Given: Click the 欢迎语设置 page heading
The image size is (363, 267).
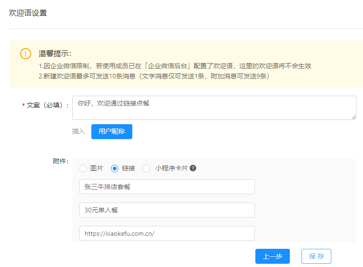Looking at the screenshot, I should 28,13.
